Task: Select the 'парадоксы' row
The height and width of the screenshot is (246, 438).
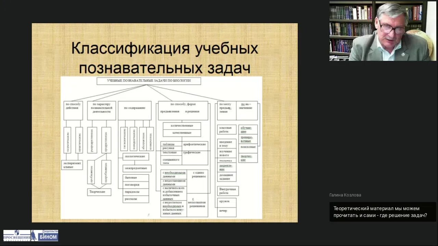Action: (136, 192)
